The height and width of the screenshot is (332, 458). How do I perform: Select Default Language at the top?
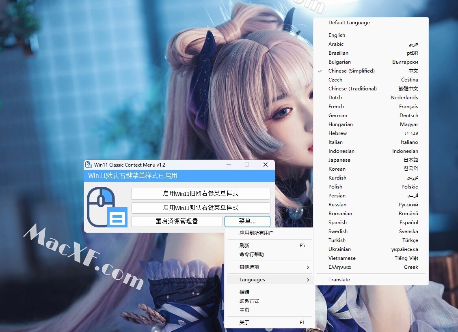tap(349, 23)
